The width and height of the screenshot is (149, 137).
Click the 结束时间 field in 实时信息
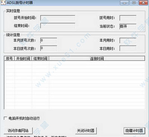click(x=58, y=26)
